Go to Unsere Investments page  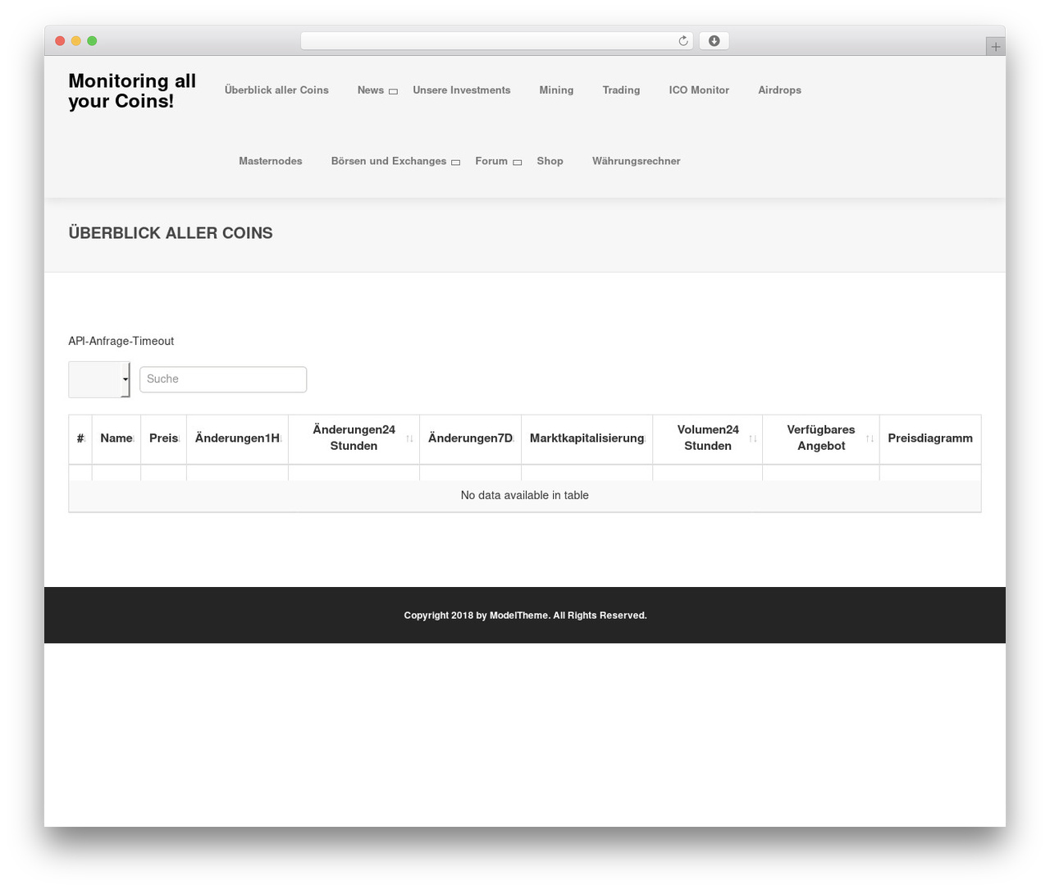tap(462, 90)
